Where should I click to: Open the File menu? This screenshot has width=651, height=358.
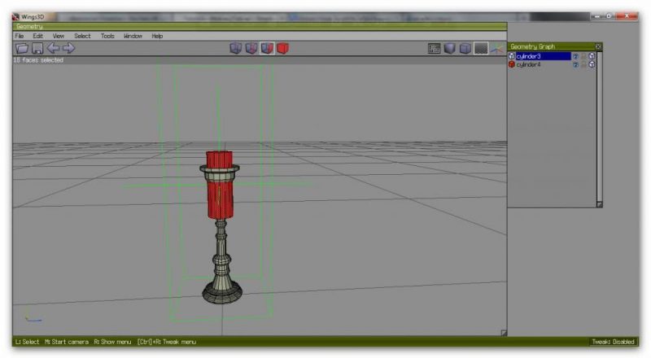[x=19, y=36]
